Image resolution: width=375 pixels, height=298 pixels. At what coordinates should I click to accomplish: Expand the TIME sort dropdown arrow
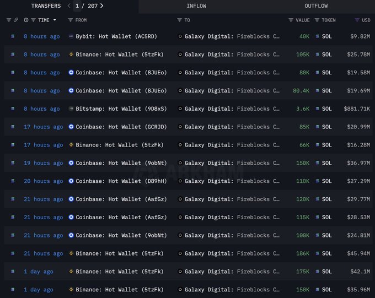pos(55,20)
